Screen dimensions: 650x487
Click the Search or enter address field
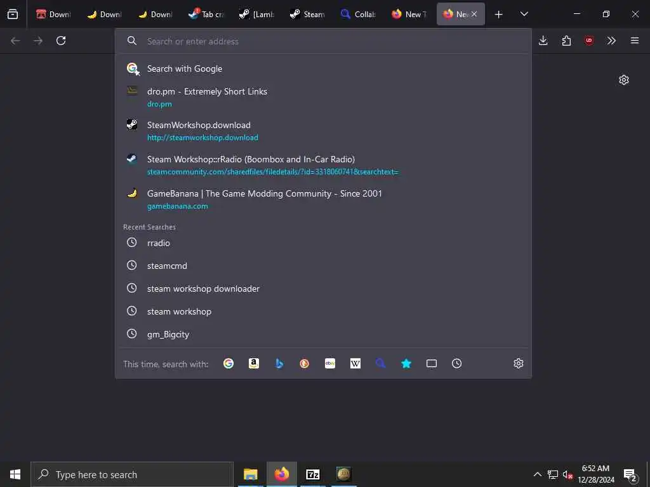tap(323, 41)
